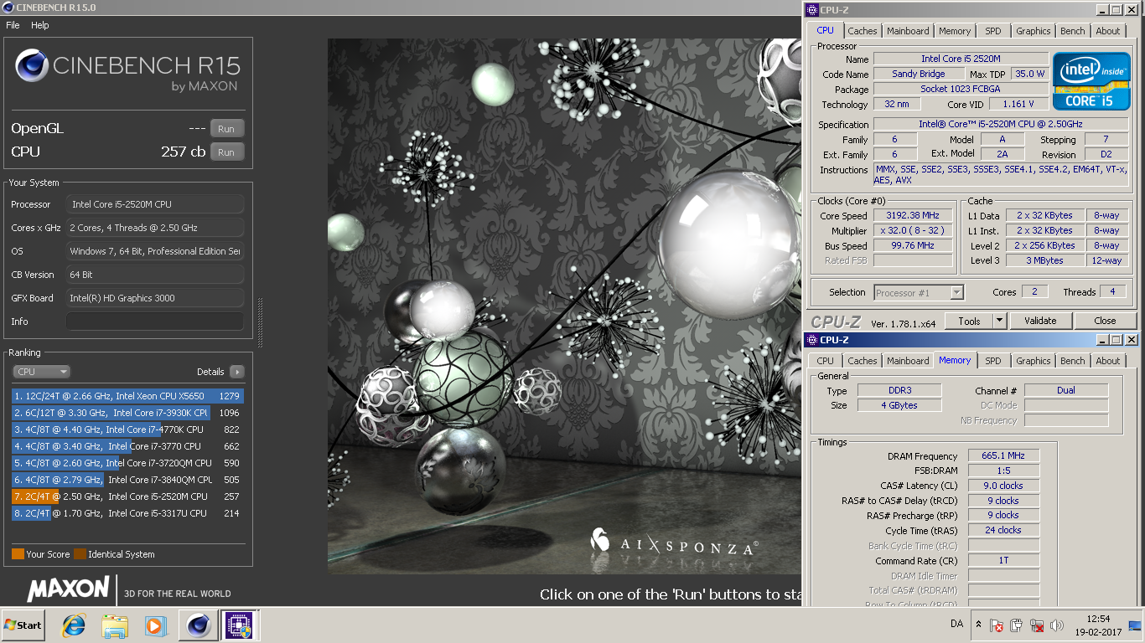The image size is (1145, 643).
Task: Open Graphics tab in upper CPU-Z window
Action: [x=1033, y=31]
